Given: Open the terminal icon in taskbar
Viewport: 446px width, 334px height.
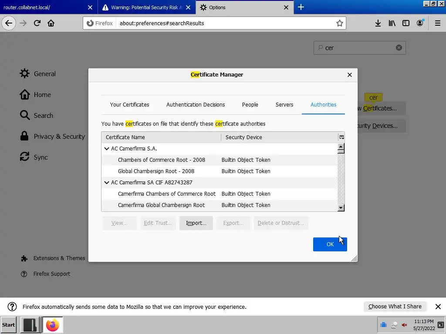Looking at the screenshot, I should (x=30, y=324).
